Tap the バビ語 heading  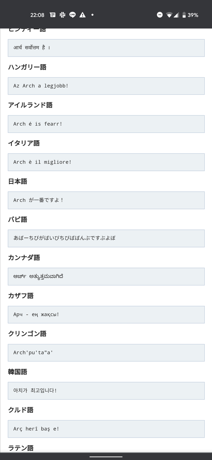[17, 220]
